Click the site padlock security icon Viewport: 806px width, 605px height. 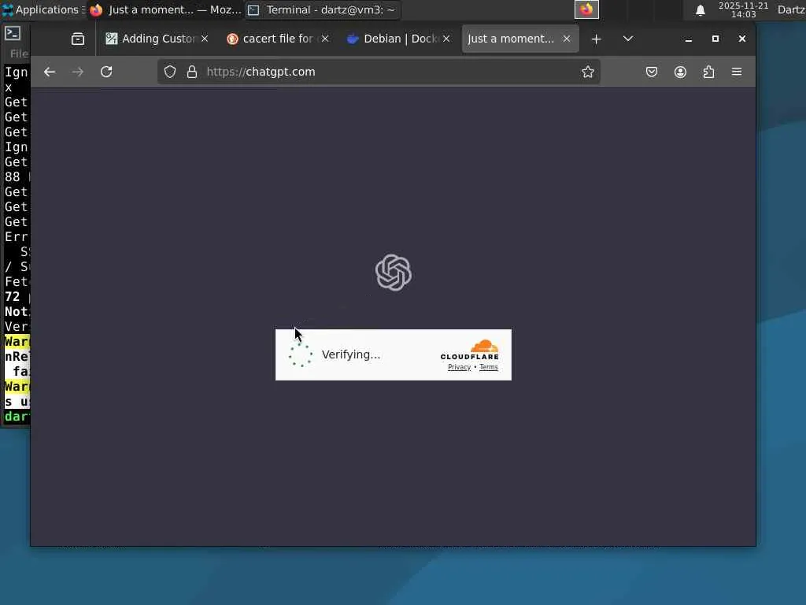point(192,72)
